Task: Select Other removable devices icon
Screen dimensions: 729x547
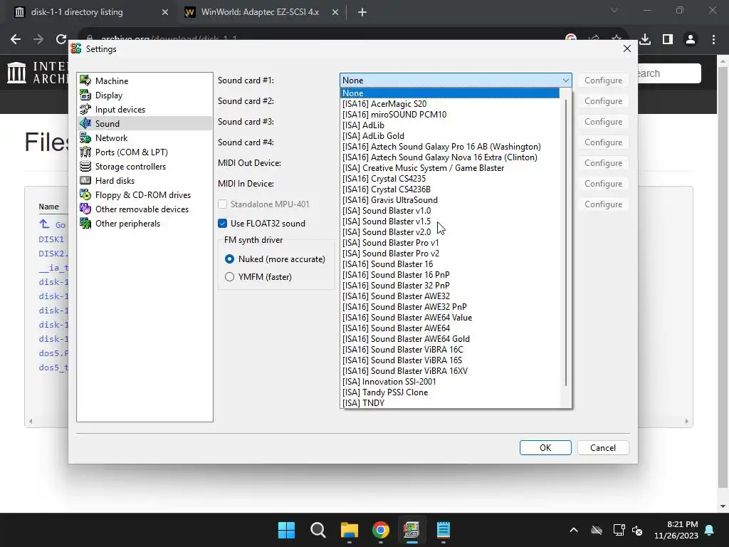Action: (x=85, y=209)
